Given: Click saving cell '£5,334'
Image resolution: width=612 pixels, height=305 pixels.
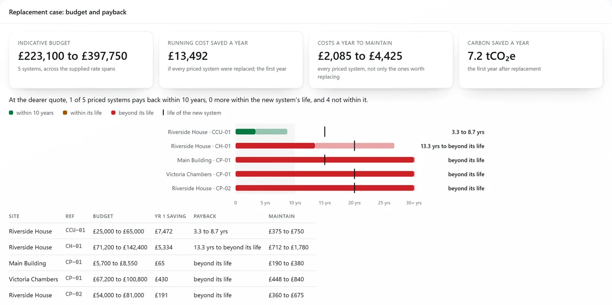Looking at the screenshot, I should coord(164,248).
